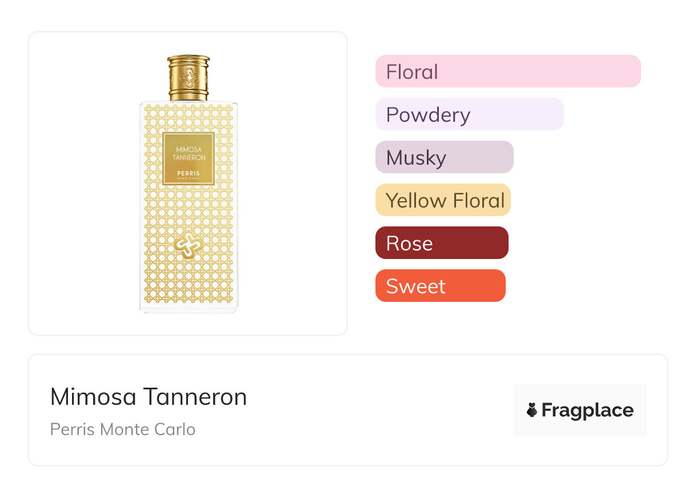The image size is (696, 494).
Task: Open the Perris Monte Carlo brand link
Action: click(123, 429)
